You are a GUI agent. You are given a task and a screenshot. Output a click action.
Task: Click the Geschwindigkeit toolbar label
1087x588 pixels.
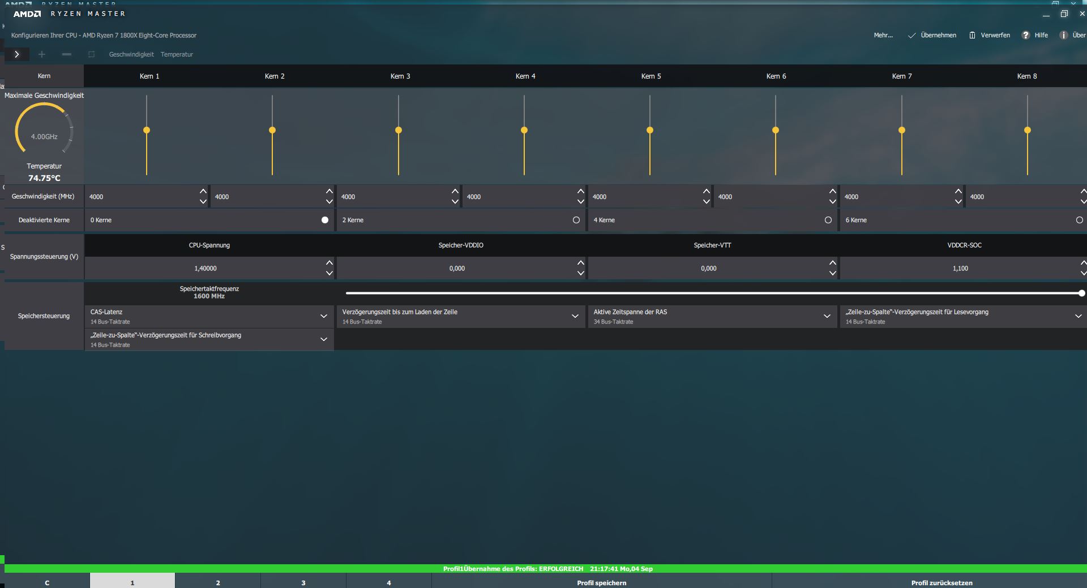coord(131,54)
